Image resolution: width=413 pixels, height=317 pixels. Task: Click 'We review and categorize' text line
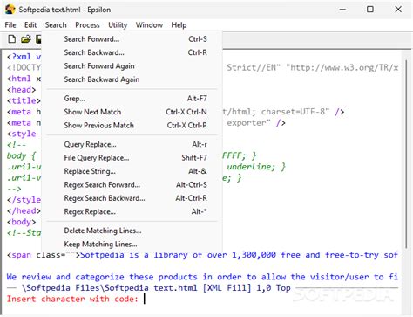point(202,277)
